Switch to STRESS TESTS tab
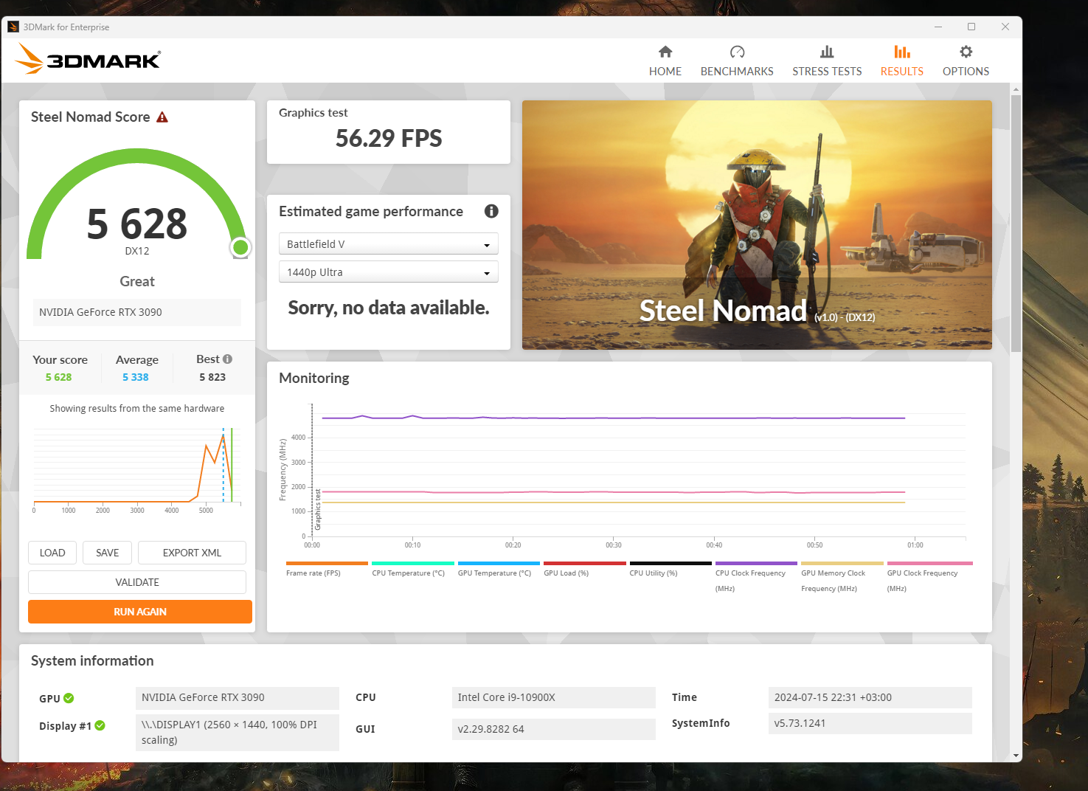This screenshot has height=791, width=1088. [827, 61]
